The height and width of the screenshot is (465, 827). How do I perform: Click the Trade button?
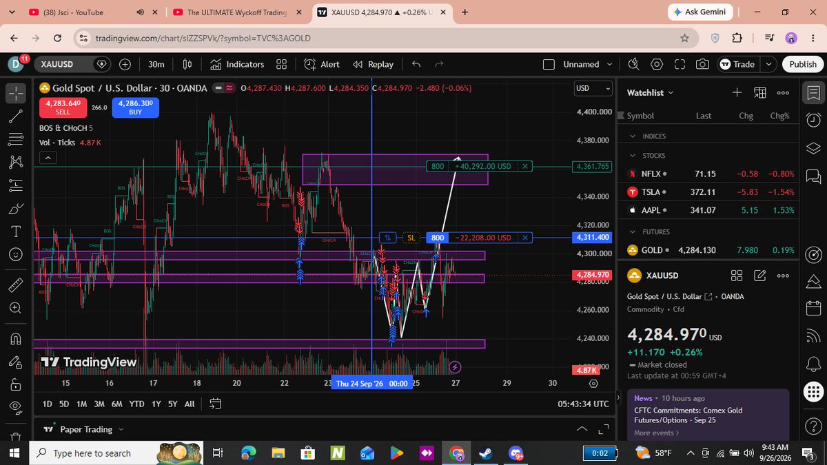[737, 64]
